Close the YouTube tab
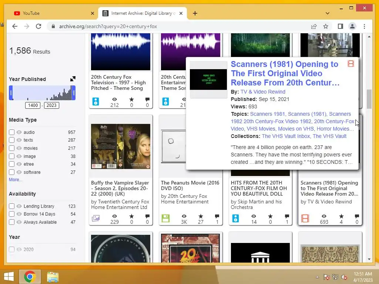Screen dimensions: 379x284 [x=92, y=13]
